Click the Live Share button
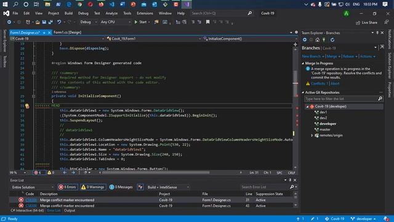 tap(367, 22)
